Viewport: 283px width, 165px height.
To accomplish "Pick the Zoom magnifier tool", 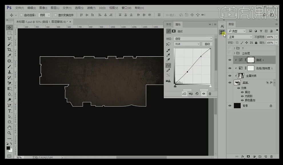I will (x=9, y=133).
